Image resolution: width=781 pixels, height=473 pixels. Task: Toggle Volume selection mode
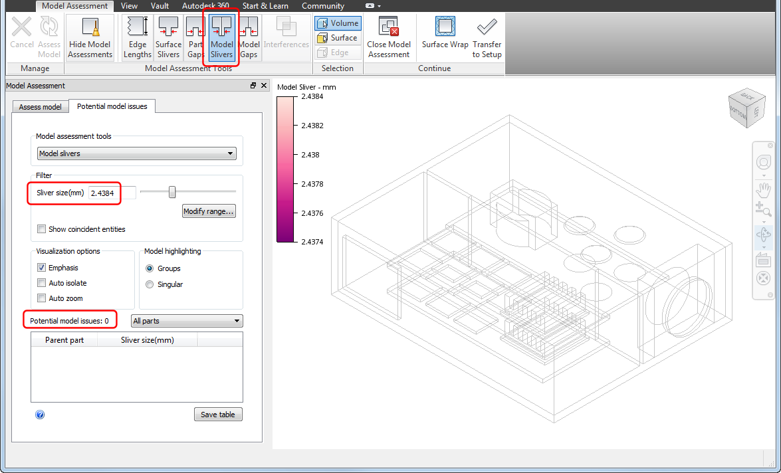point(338,23)
